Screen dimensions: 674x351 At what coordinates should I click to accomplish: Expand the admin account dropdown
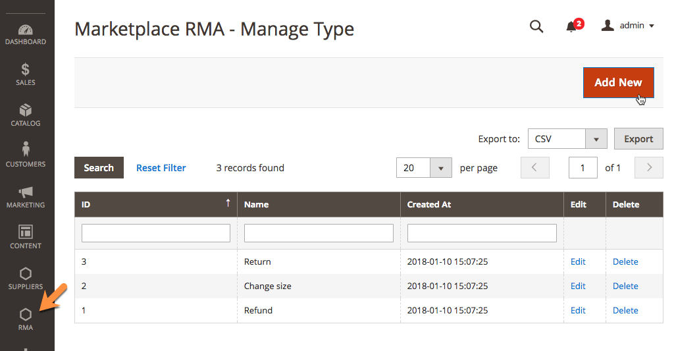point(628,26)
